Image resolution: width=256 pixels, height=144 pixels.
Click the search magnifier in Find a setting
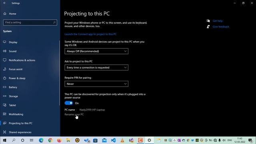[x=54, y=22]
